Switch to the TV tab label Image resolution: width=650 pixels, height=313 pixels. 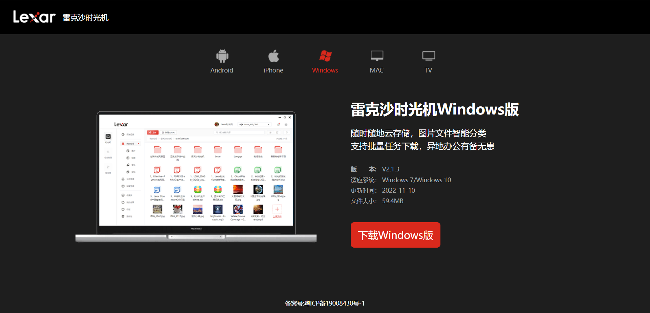(x=428, y=70)
